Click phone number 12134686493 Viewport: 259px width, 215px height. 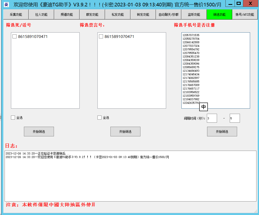point(191,71)
